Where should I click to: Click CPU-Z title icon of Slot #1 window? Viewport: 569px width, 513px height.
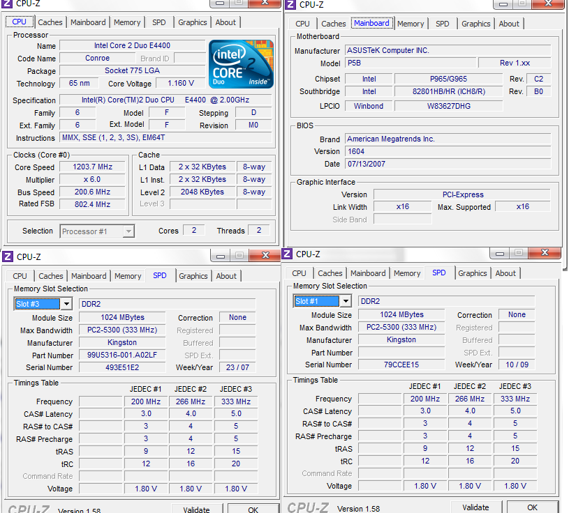click(286, 254)
